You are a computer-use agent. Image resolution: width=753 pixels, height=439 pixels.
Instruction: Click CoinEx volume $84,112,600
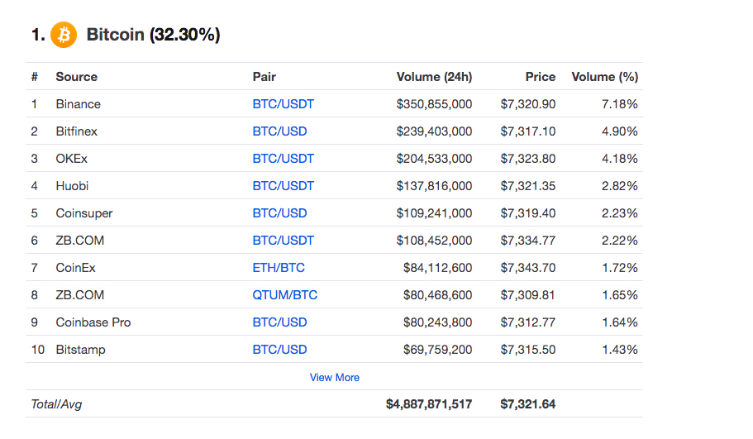pyautogui.click(x=437, y=268)
